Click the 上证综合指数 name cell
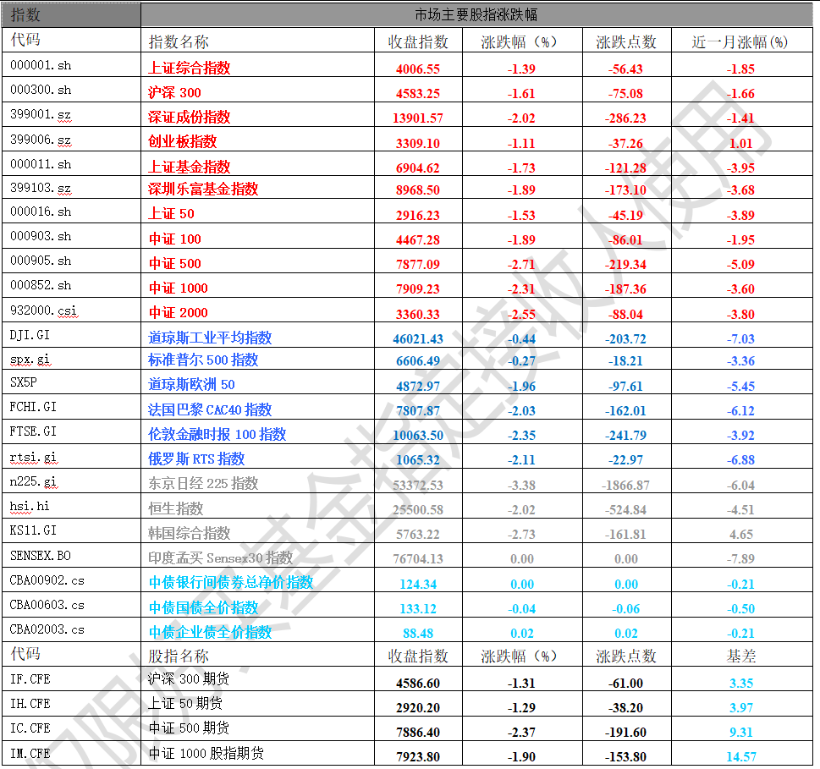Screen dimensions: 820x769 (x=190, y=68)
